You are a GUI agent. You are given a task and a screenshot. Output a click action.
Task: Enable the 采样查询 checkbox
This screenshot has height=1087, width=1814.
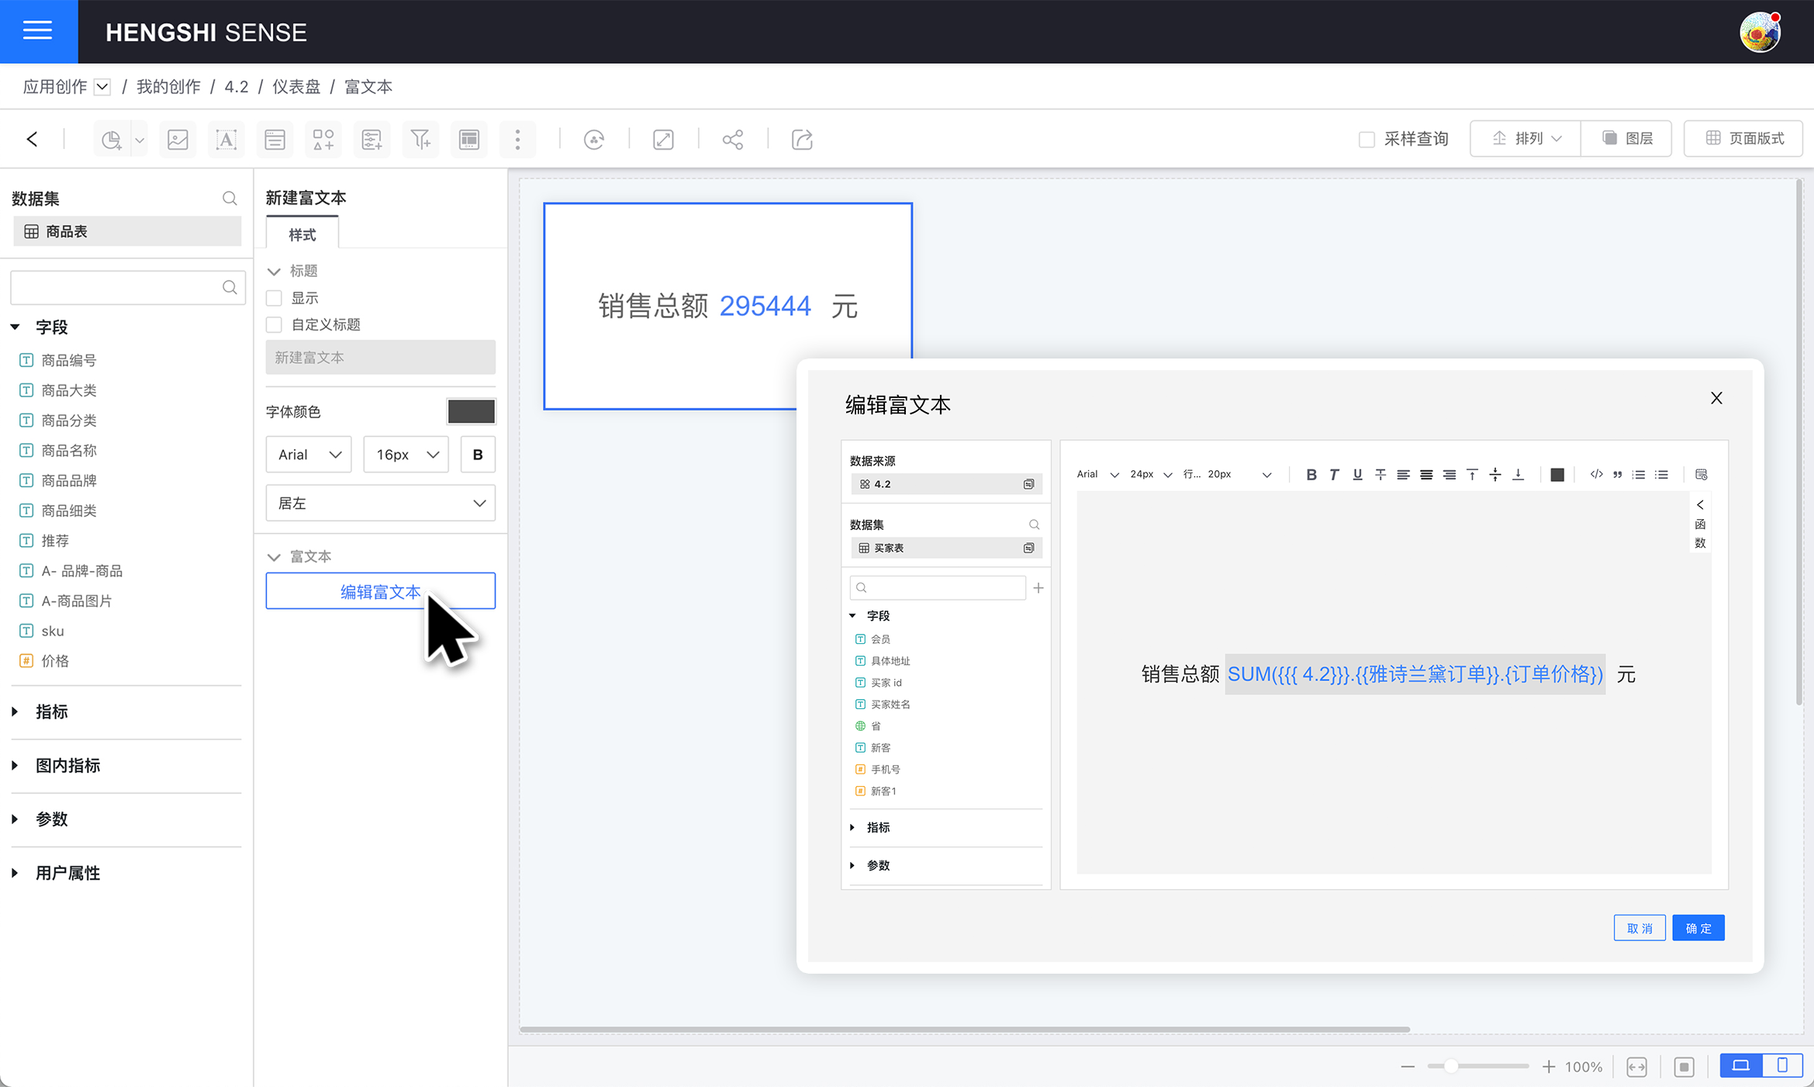click(1367, 140)
